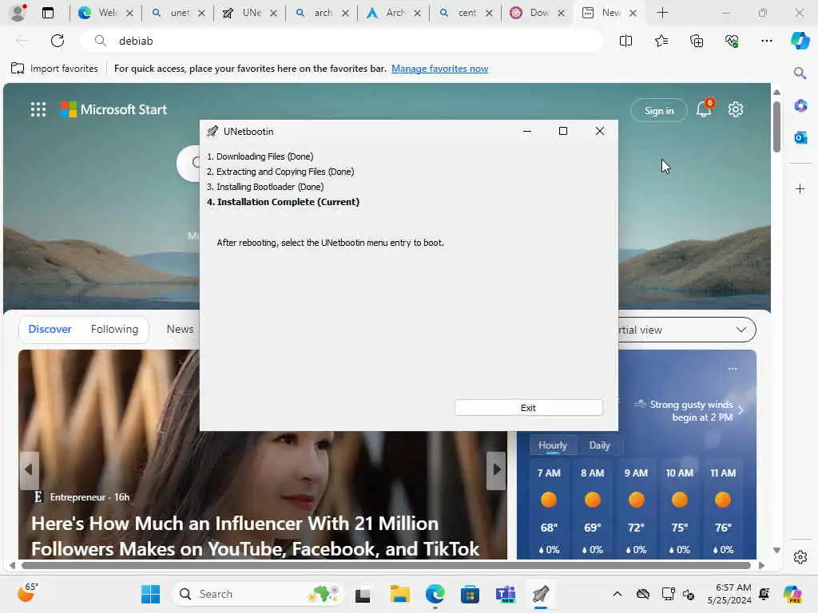This screenshot has width=818, height=613.
Task: Open the weather widget in taskbar
Action: click(28, 593)
